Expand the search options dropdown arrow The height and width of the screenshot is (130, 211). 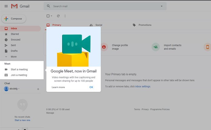point(162,6)
